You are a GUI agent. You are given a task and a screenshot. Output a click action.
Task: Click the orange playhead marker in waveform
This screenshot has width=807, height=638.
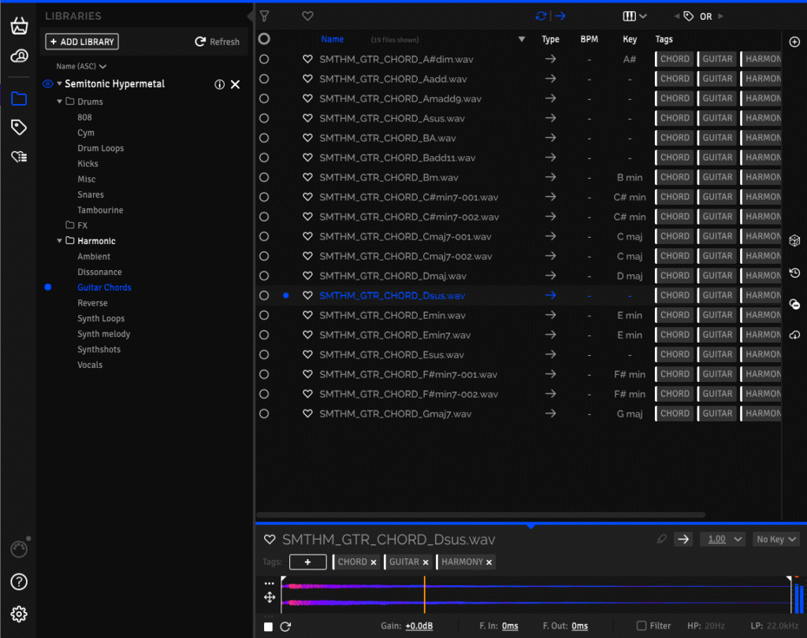424,593
